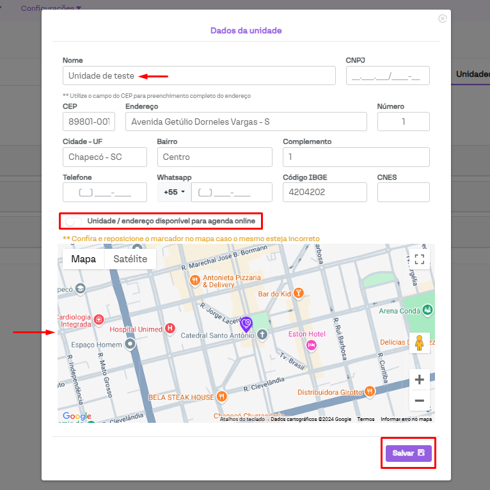
Task: Zoom in the map with plus button
Action: (419, 379)
